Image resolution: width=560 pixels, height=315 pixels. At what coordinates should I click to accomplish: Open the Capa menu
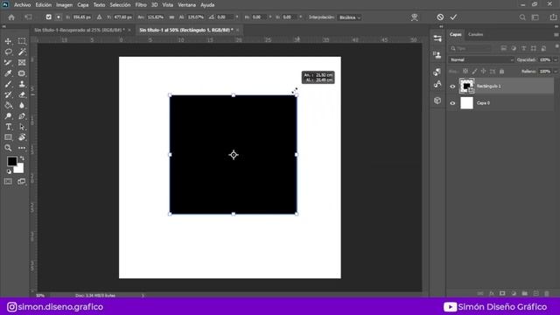[83, 5]
